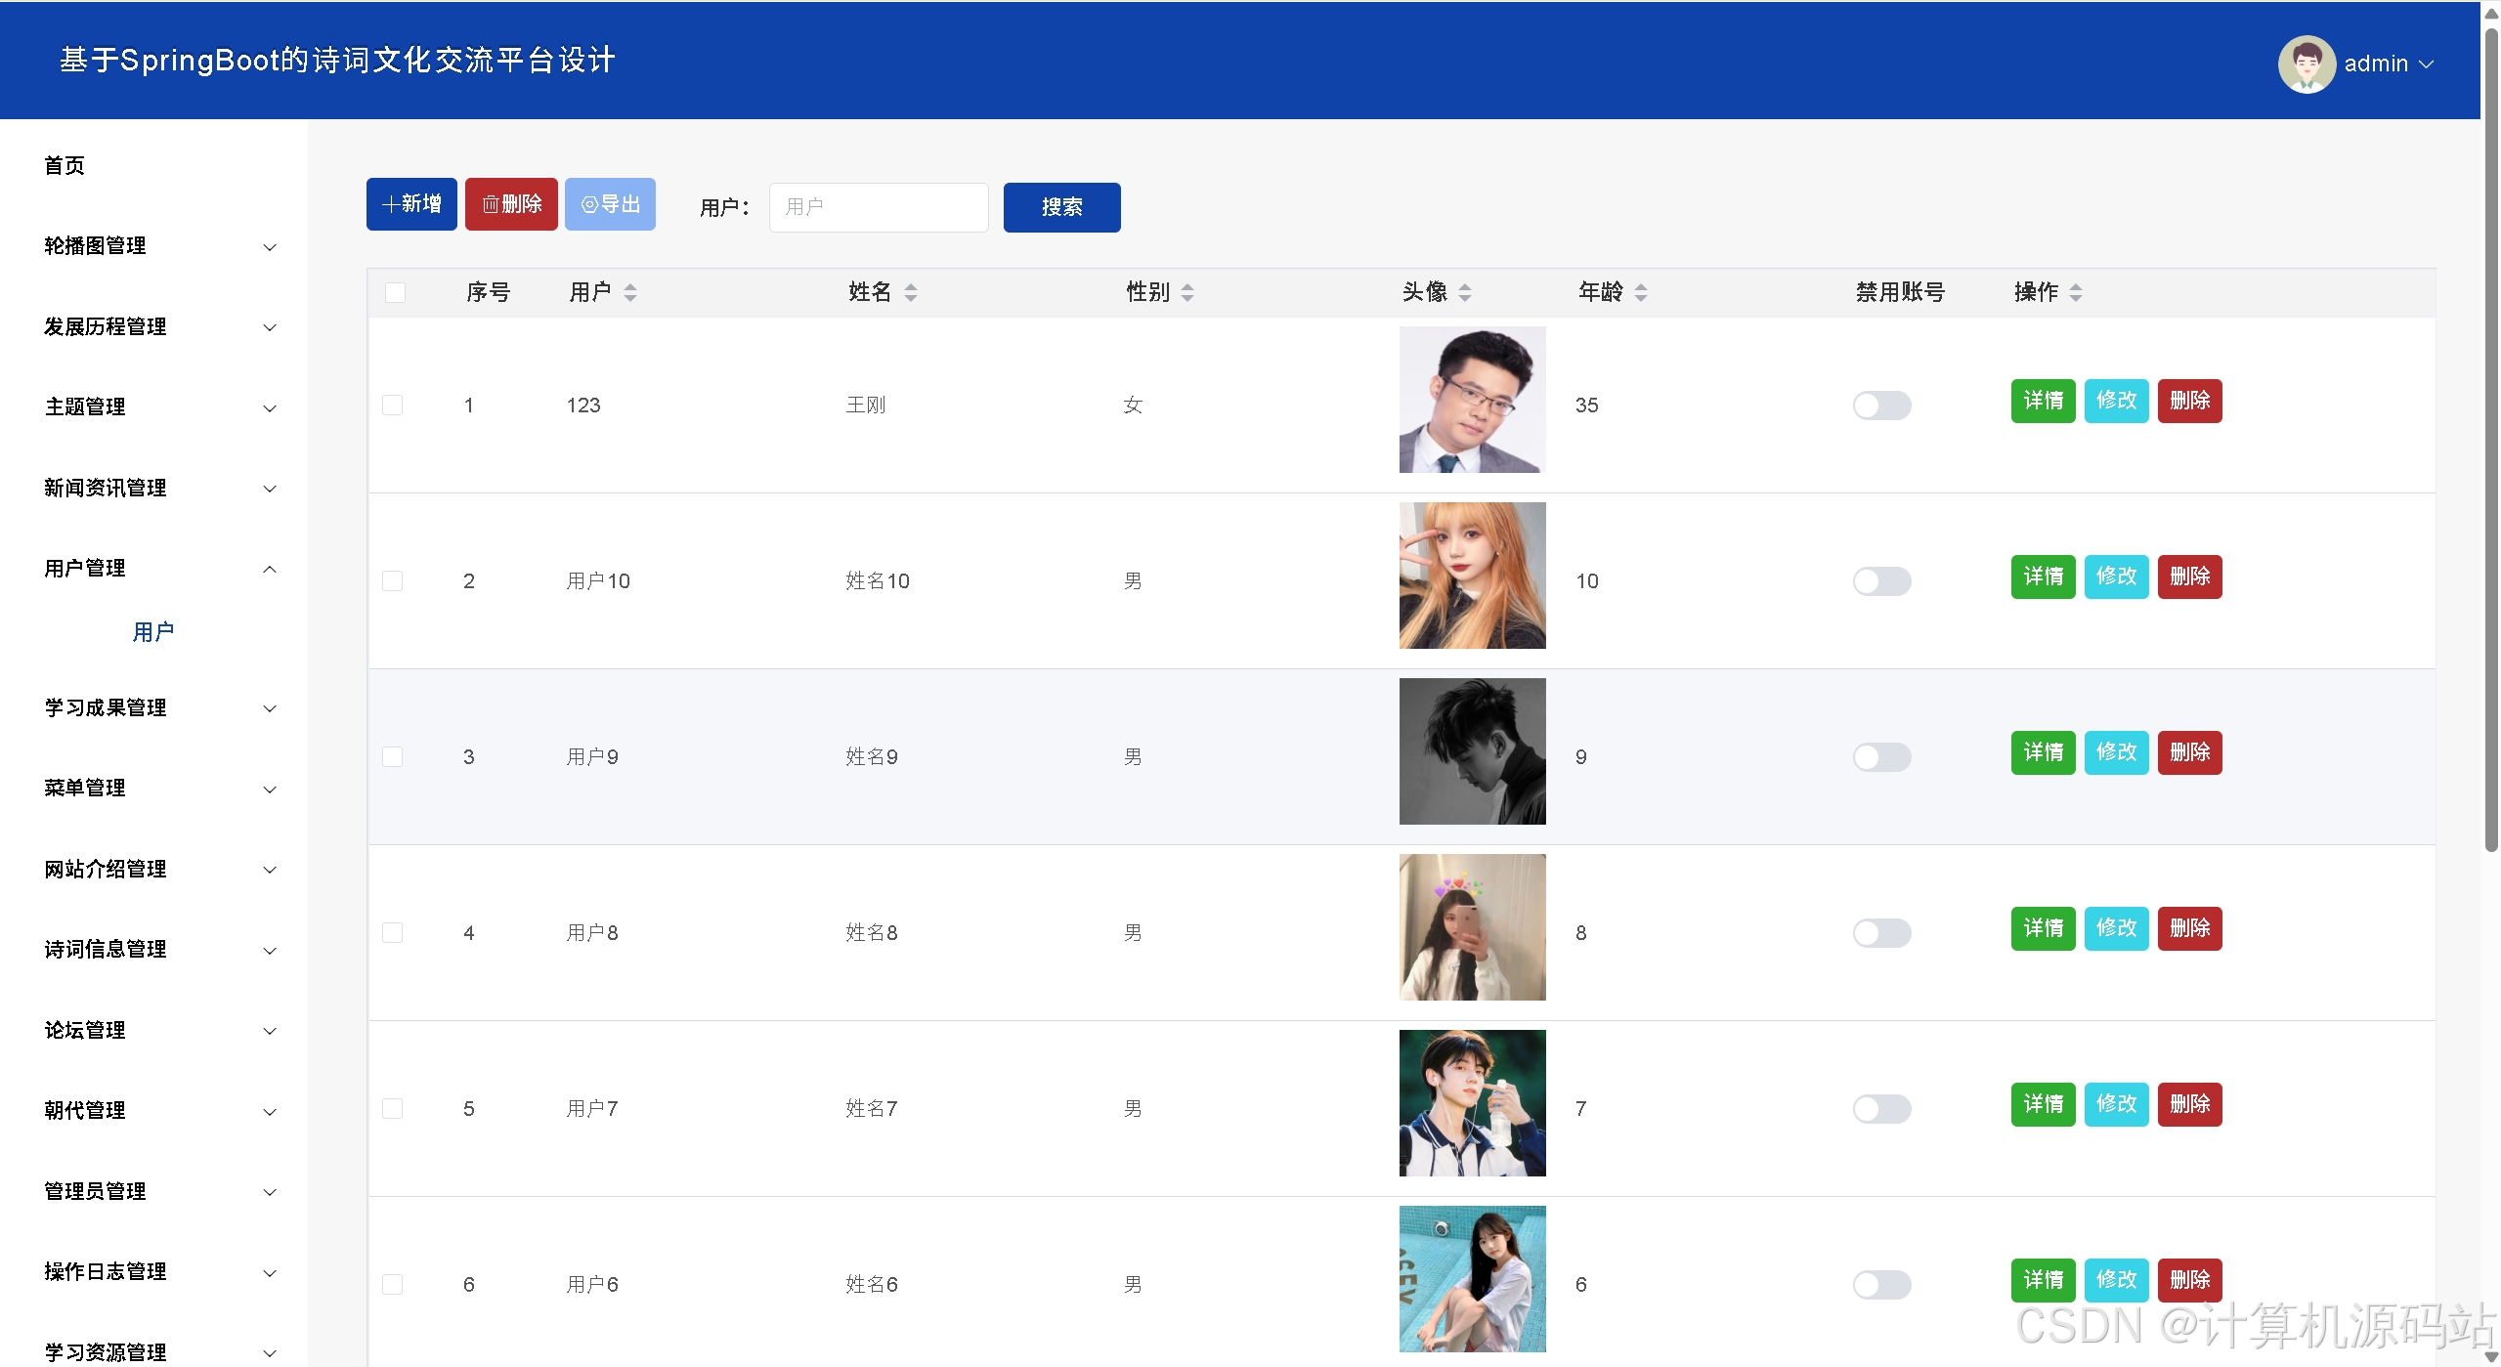Open 用户6's avatar photo

(x=1472, y=1279)
